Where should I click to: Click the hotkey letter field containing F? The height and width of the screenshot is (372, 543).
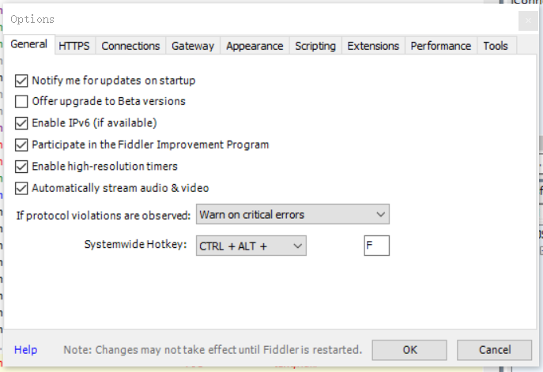[377, 246]
